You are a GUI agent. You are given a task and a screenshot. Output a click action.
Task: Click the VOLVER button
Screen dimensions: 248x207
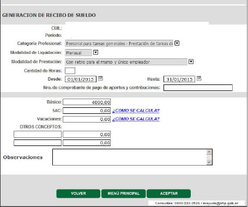point(78,193)
